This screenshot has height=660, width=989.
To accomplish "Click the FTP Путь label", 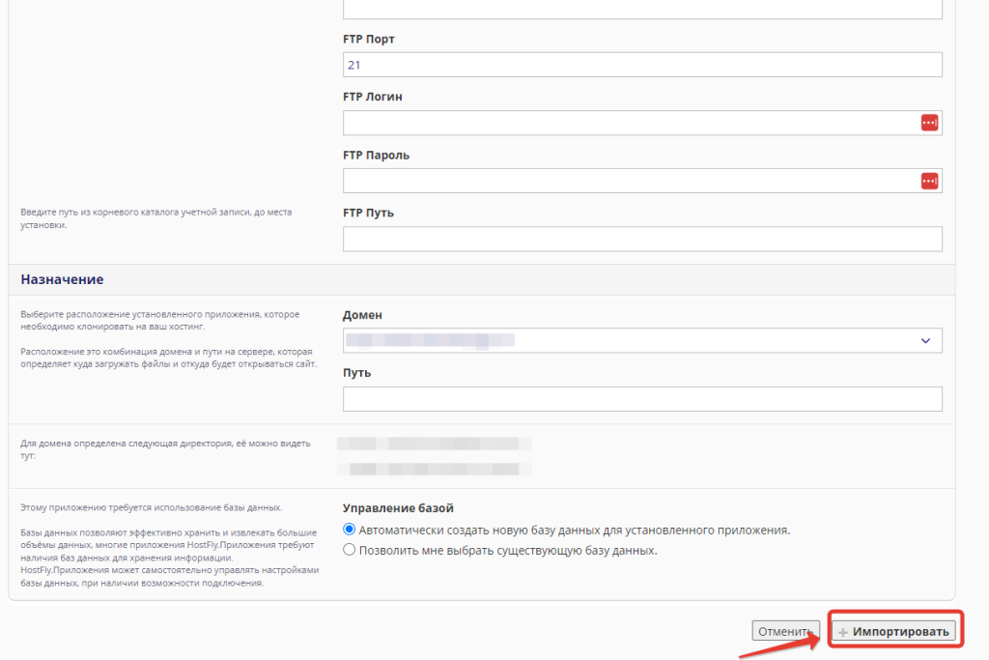I will click(x=368, y=214).
